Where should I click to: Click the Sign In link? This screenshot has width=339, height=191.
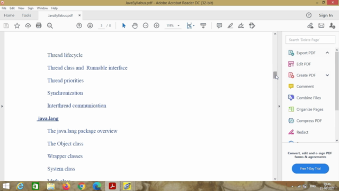point(326,15)
